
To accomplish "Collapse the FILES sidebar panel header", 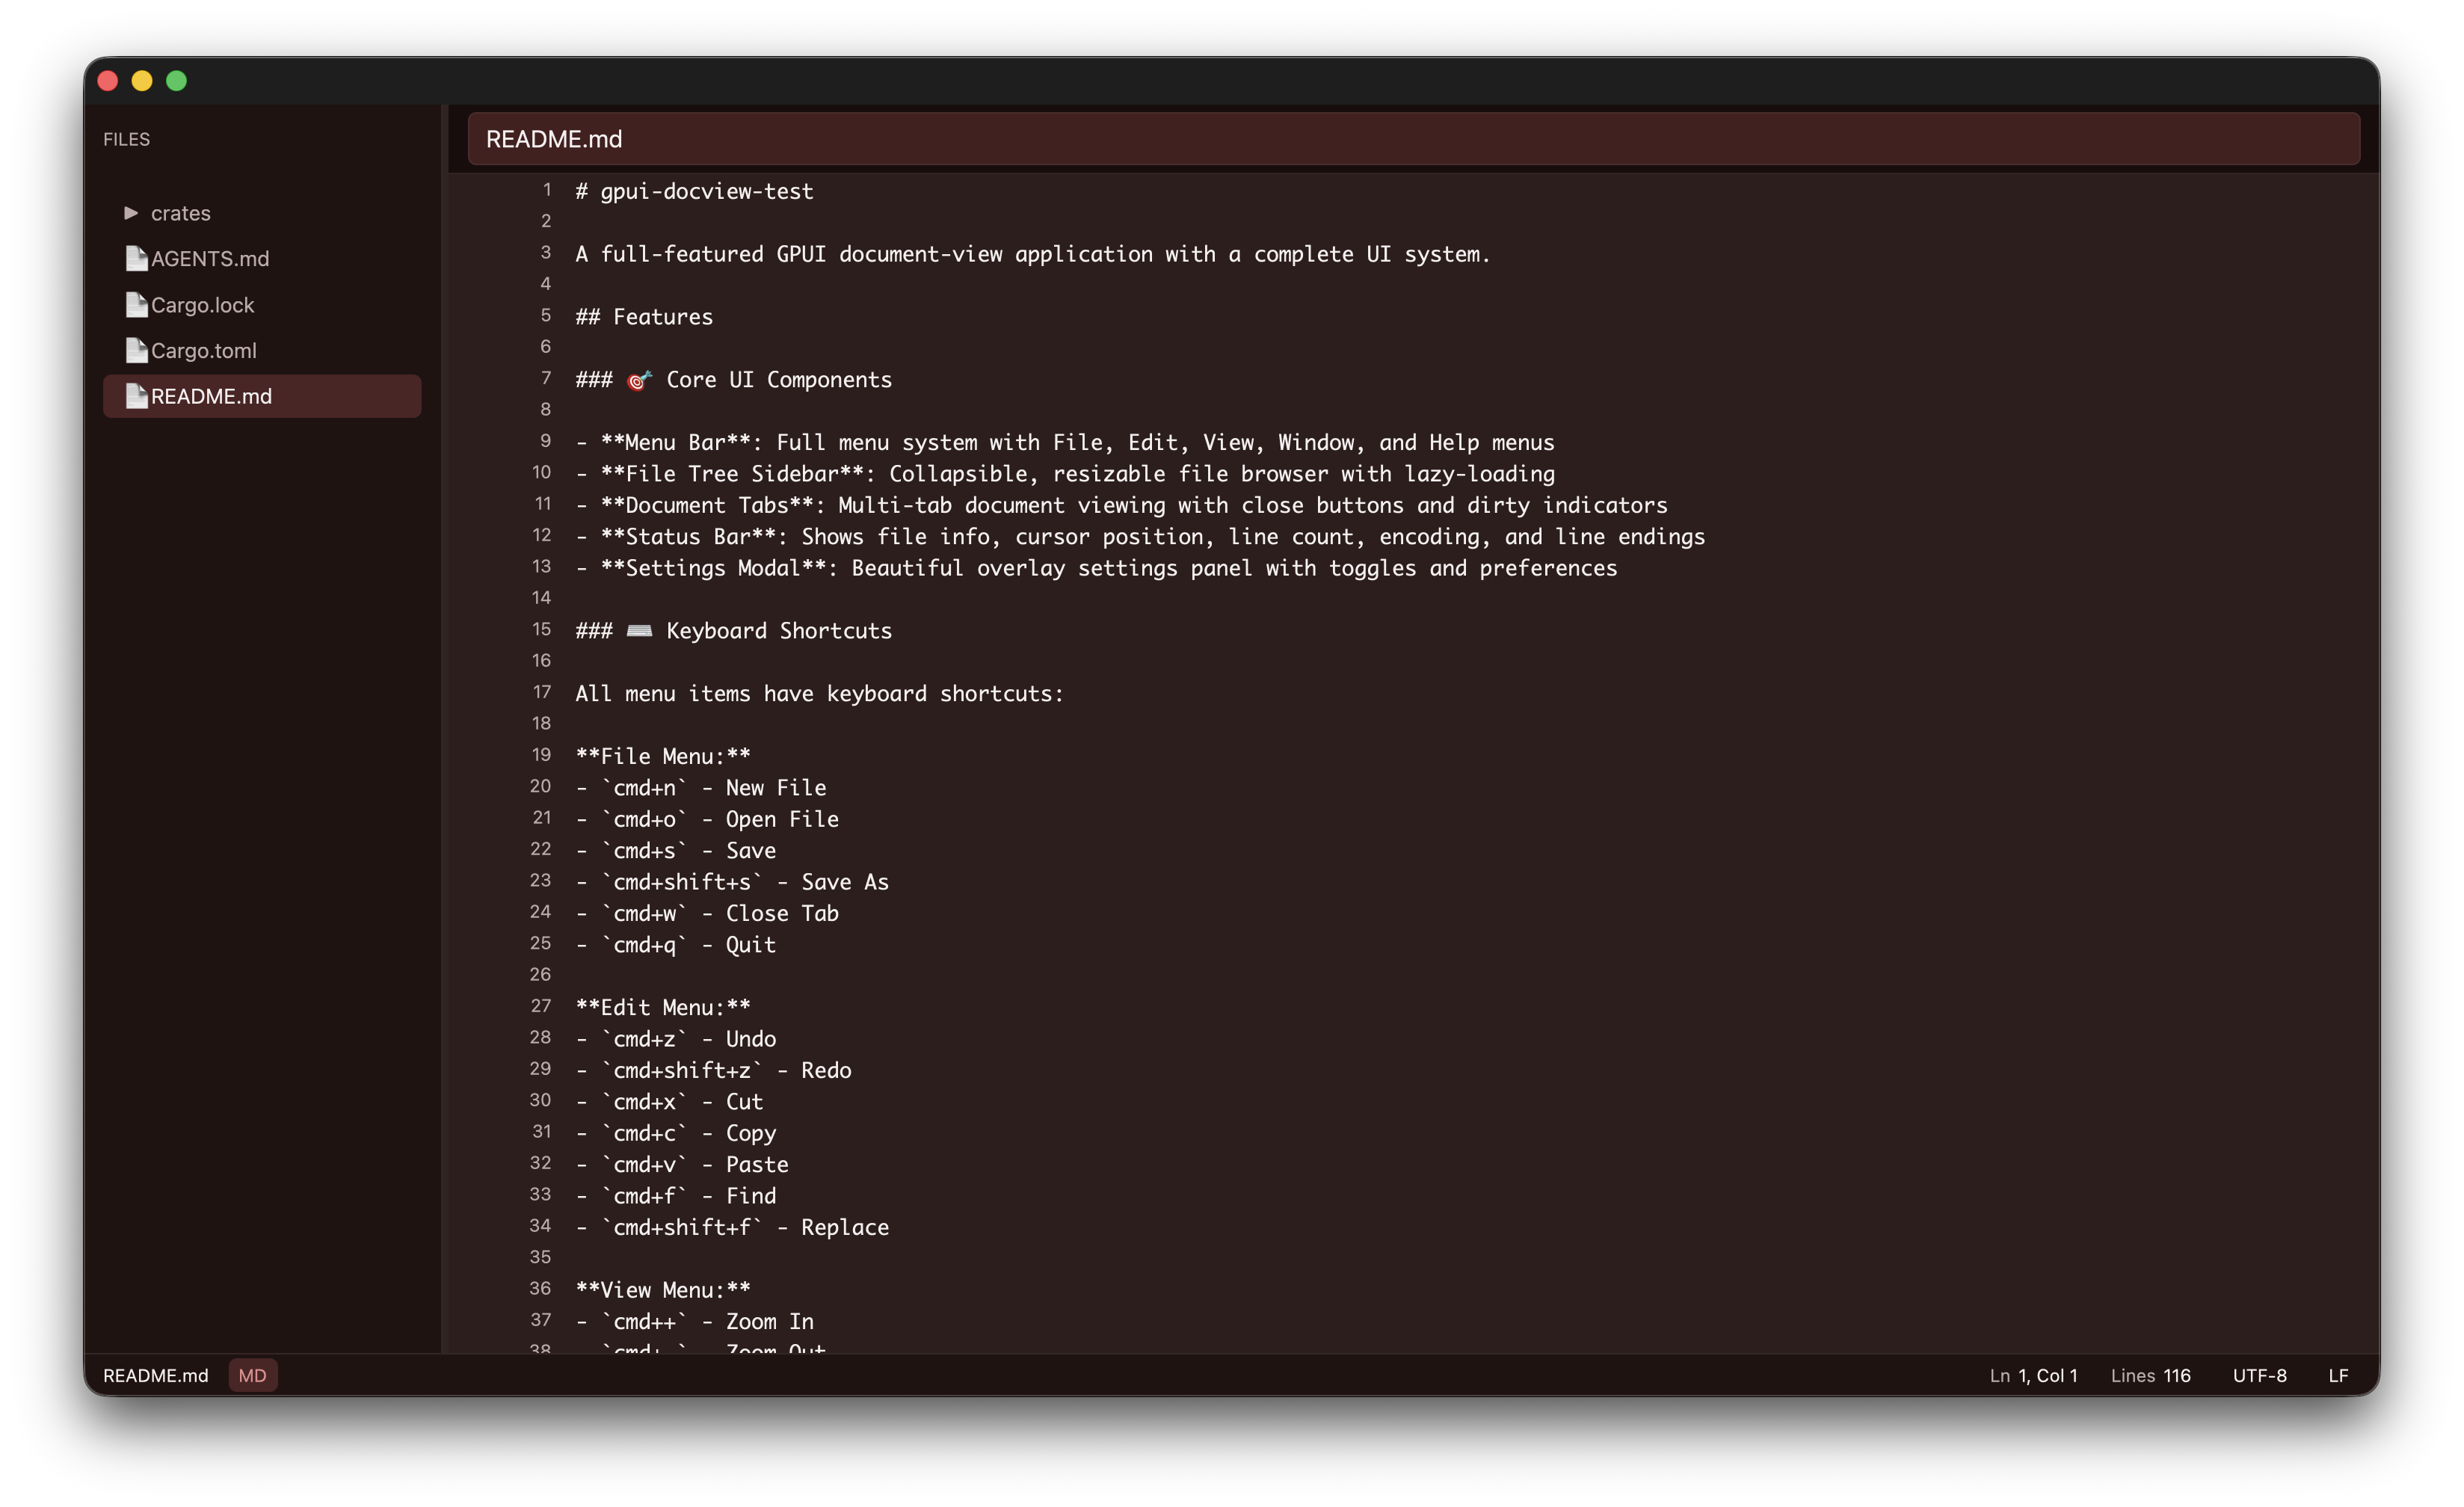I will click(126, 139).
